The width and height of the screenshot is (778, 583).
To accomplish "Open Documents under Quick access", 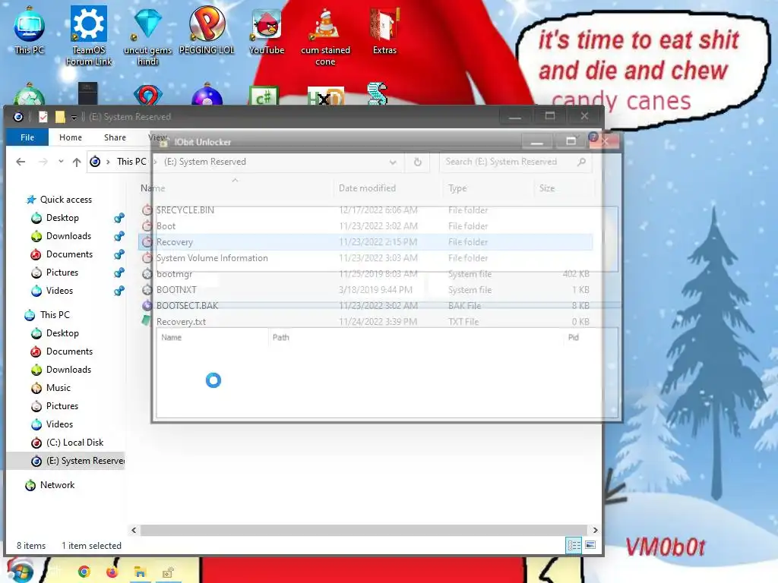I will [x=69, y=254].
